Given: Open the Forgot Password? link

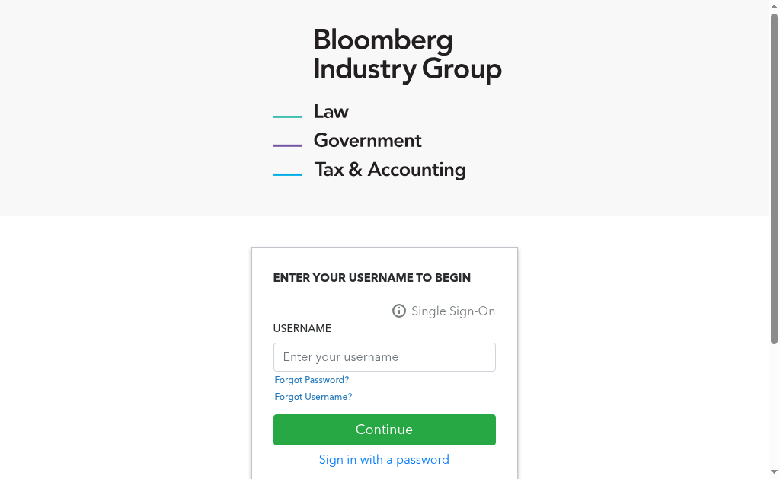Looking at the screenshot, I should pyautogui.click(x=312, y=380).
